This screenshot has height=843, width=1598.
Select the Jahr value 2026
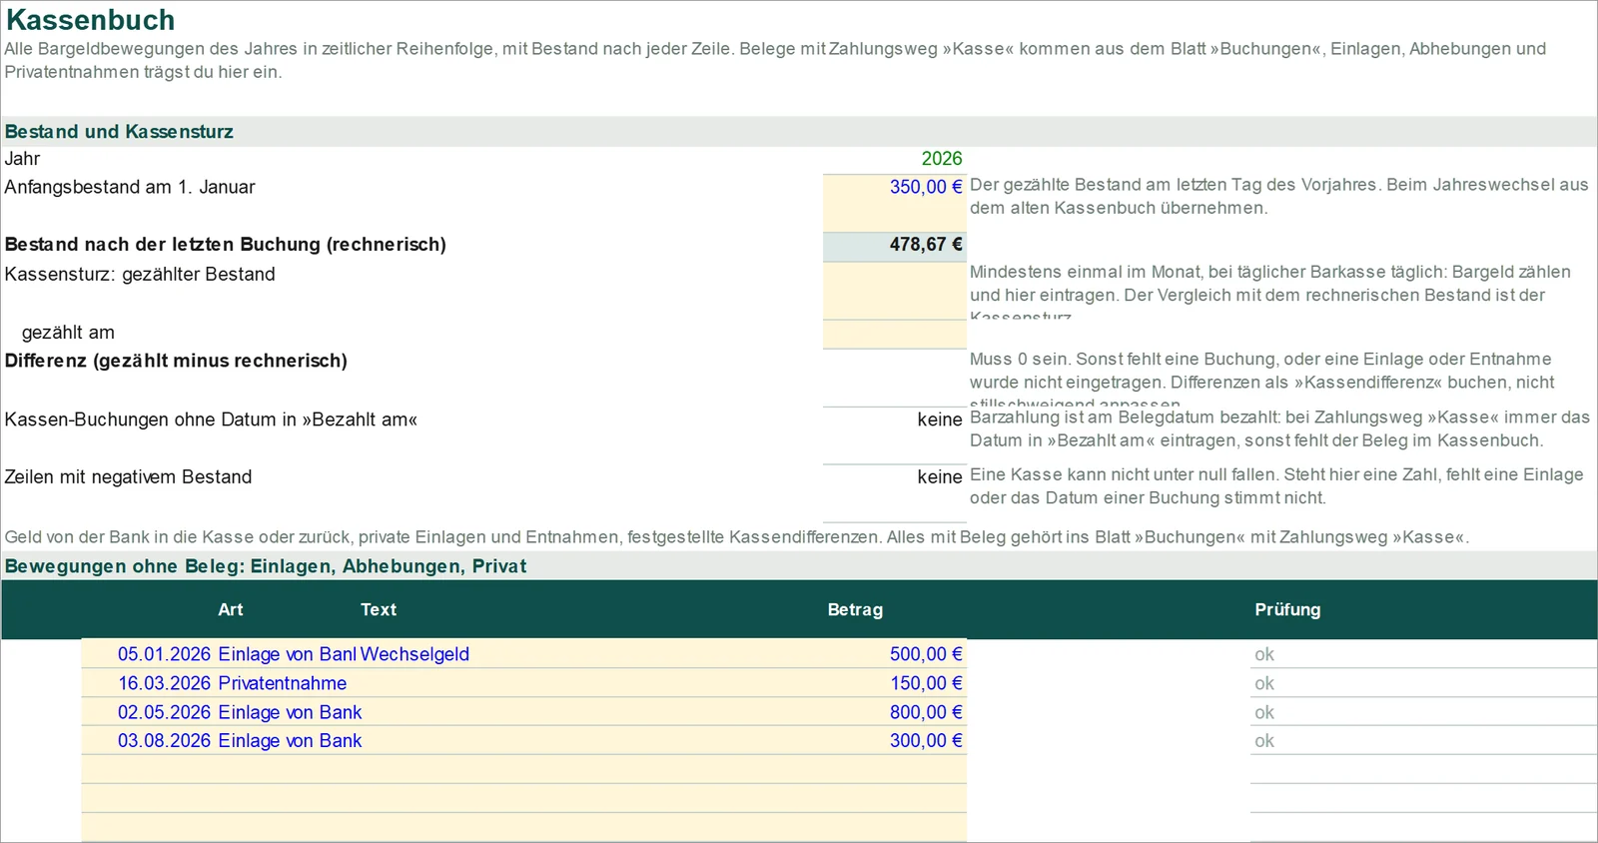coord(941,159)
